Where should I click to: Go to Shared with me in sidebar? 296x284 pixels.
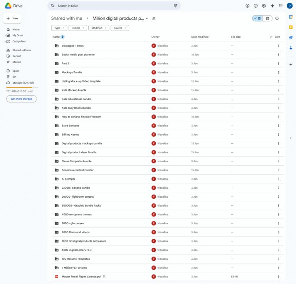22,50
